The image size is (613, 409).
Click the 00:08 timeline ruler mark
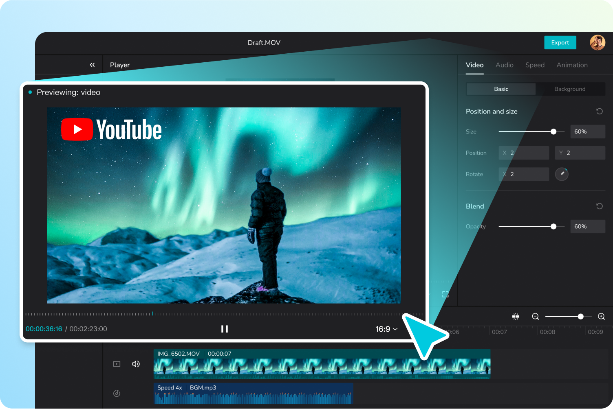click(x=547, y=332)
